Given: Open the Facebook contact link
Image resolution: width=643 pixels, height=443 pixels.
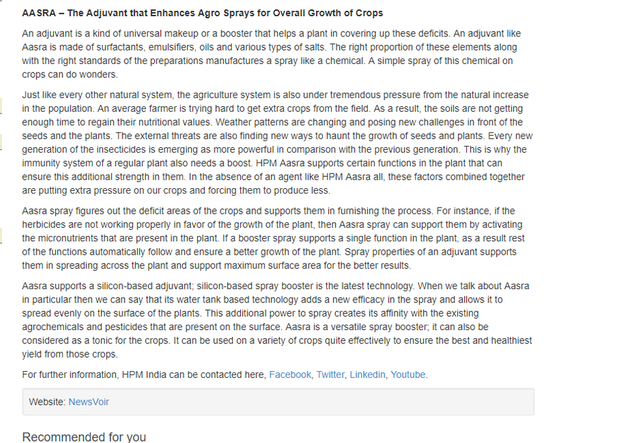Looking at the screenshot, I should [x=290, y=374].
